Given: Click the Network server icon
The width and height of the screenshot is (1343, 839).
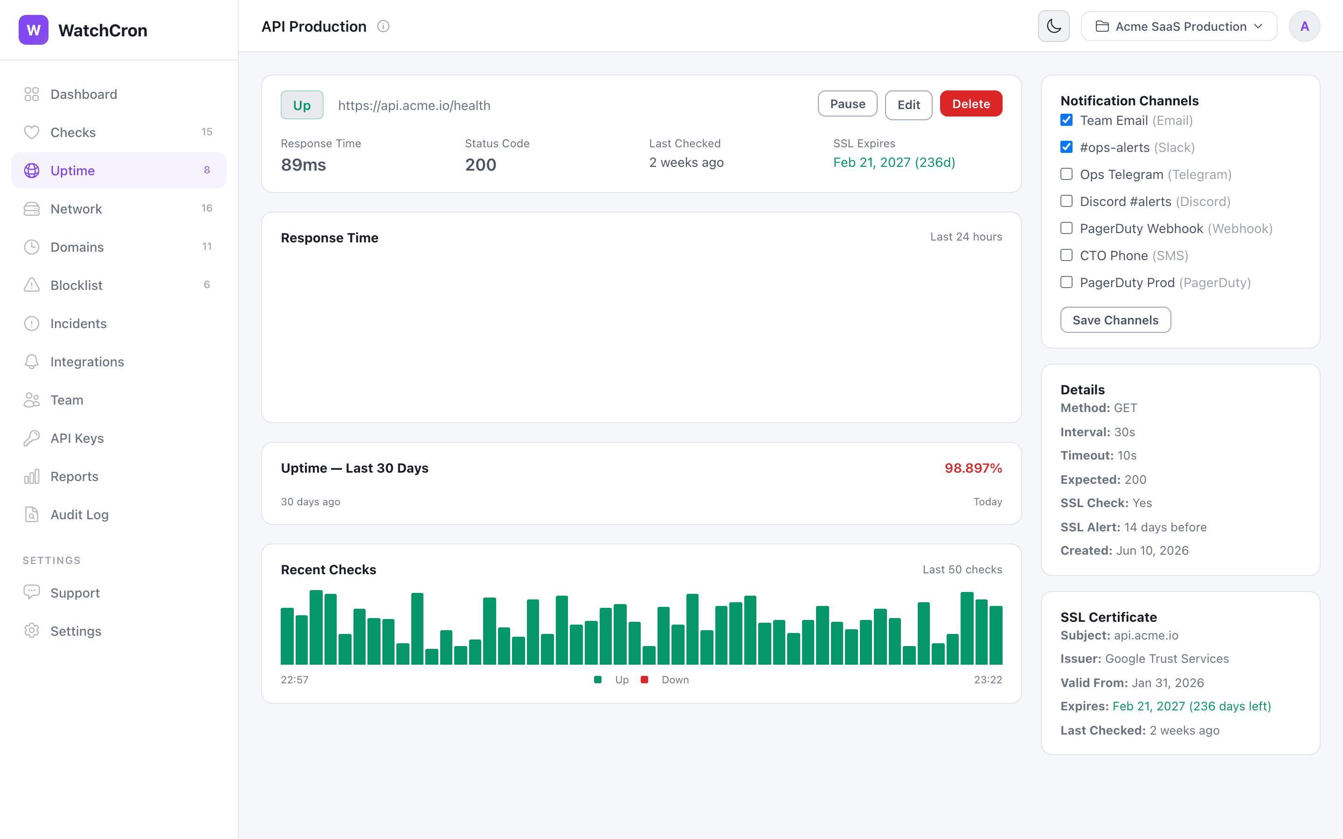Looking at the screenshot, I should tap(32, 209).
